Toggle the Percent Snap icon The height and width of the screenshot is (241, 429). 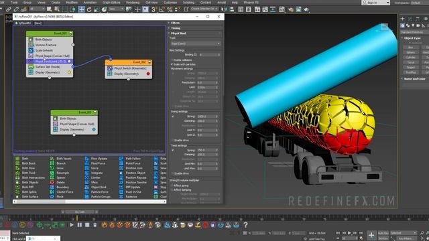(170, 9)
